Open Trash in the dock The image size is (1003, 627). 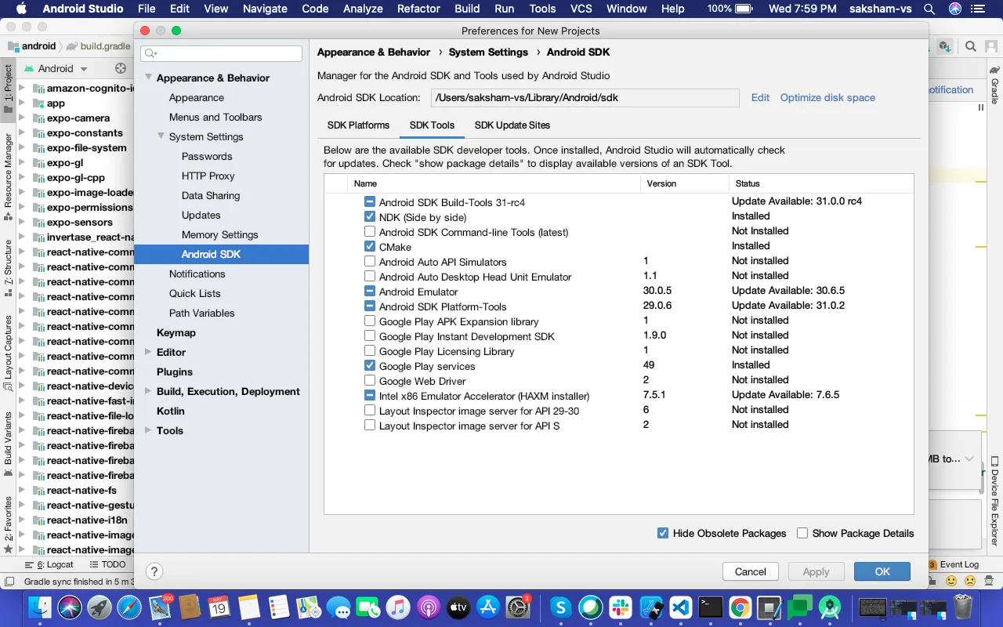click(963, 607)
